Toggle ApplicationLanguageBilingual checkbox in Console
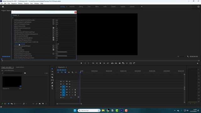201x113 pixels. point(53,46)
